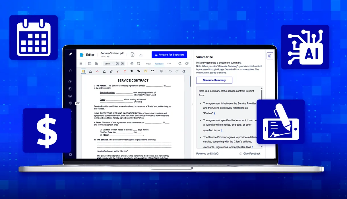The width and height of the screenshot is (347, 199).
Task: Check the End Date checkbox in the contract
Action: pyautogui.click(x=101, y=132)
